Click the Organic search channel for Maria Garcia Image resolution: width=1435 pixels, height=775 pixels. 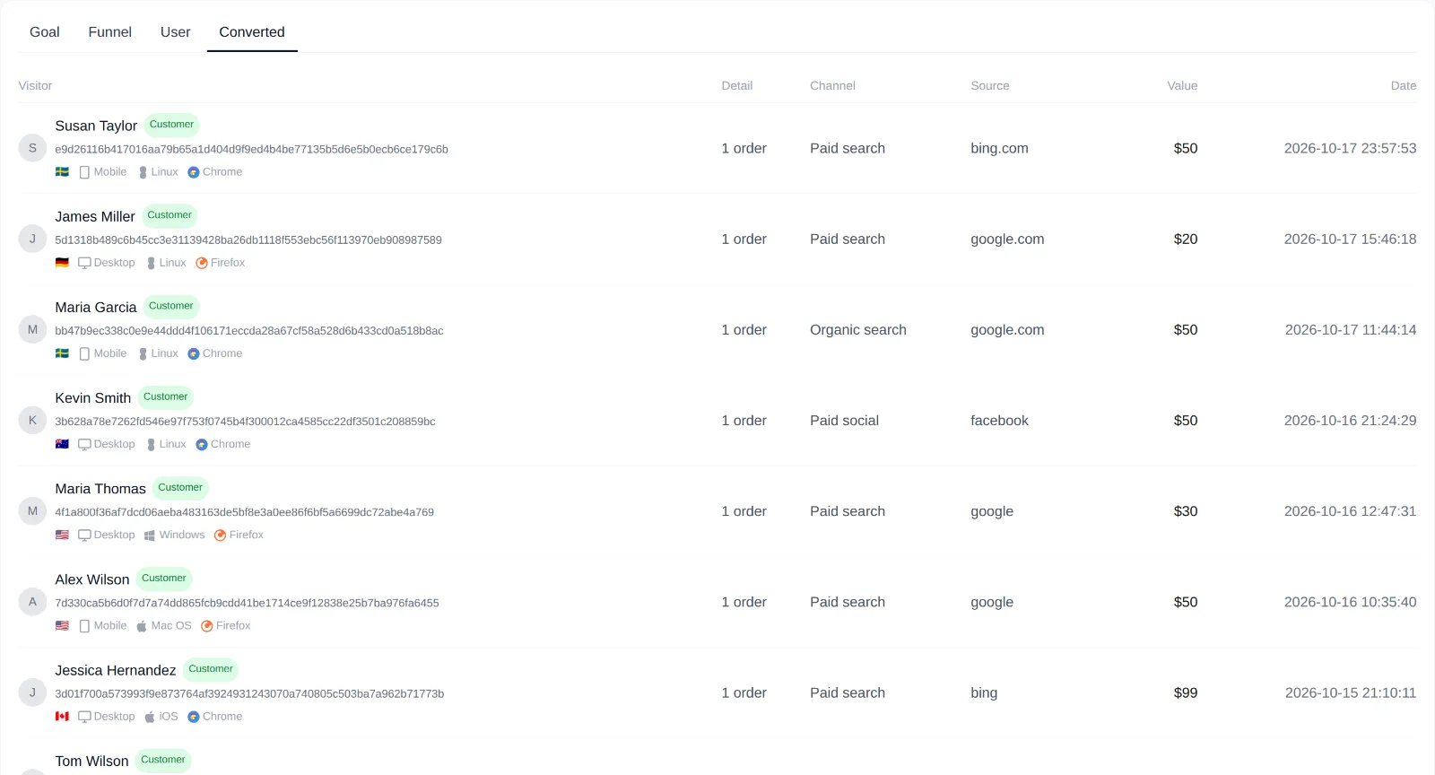coord(858,329)
